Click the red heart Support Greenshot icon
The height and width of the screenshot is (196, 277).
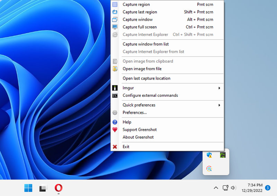coord(115,130)
